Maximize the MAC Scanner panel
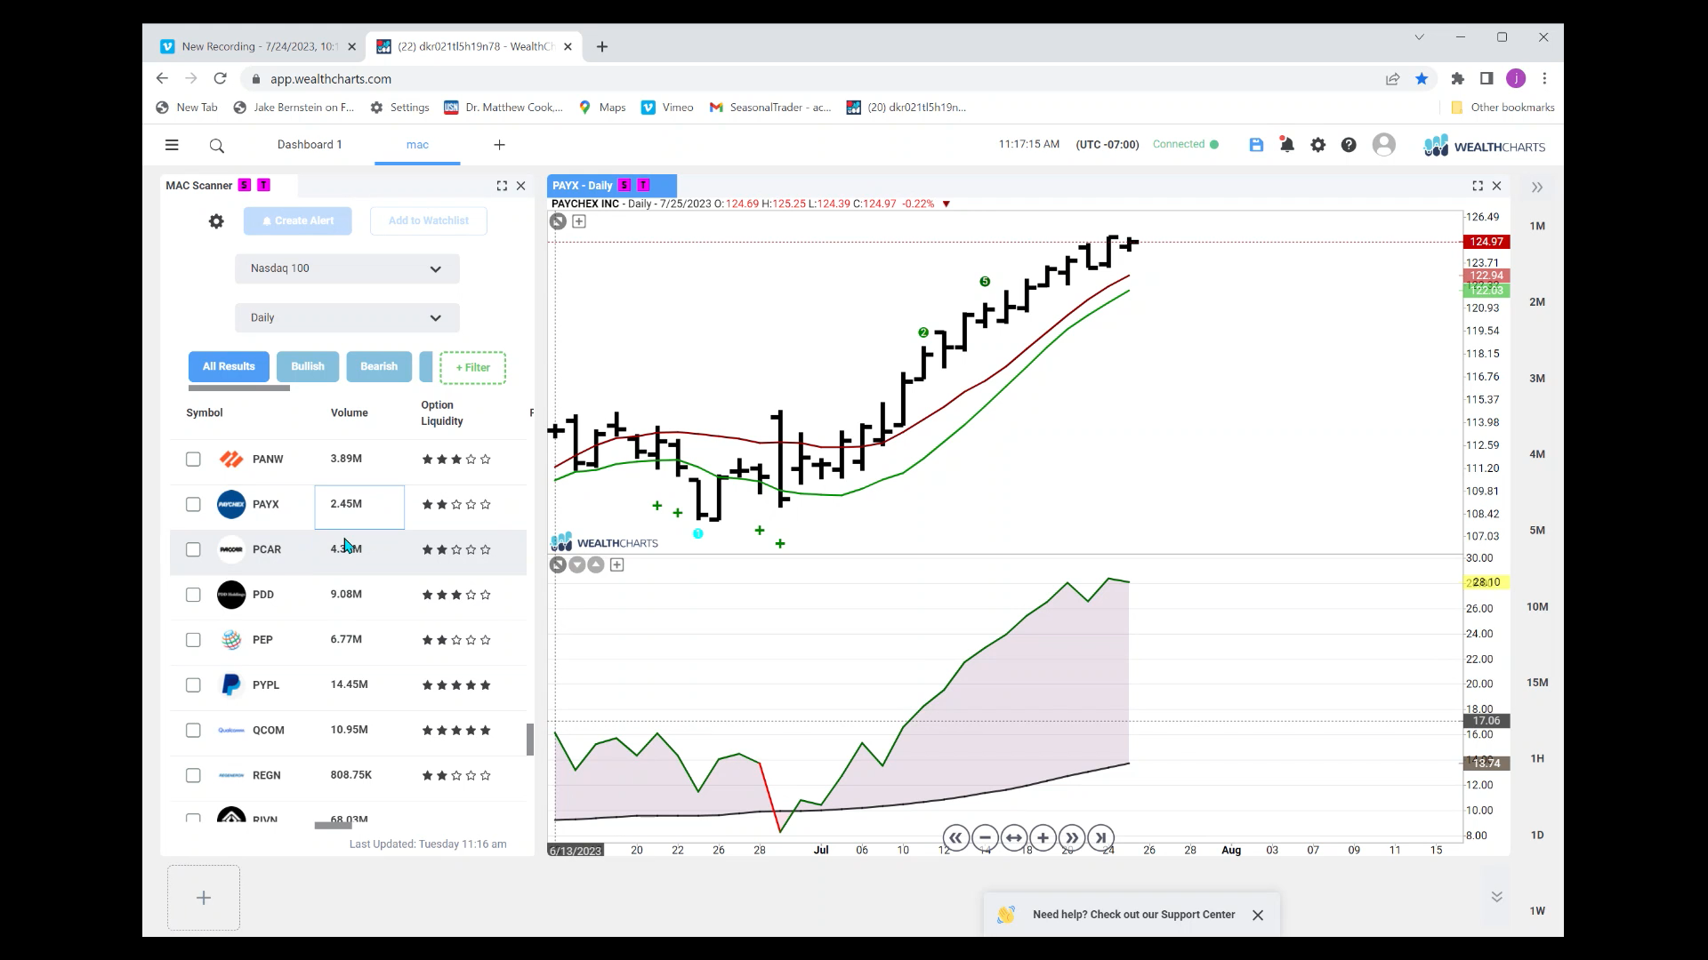The image size is (1708, 960). (x=502, y=186)
